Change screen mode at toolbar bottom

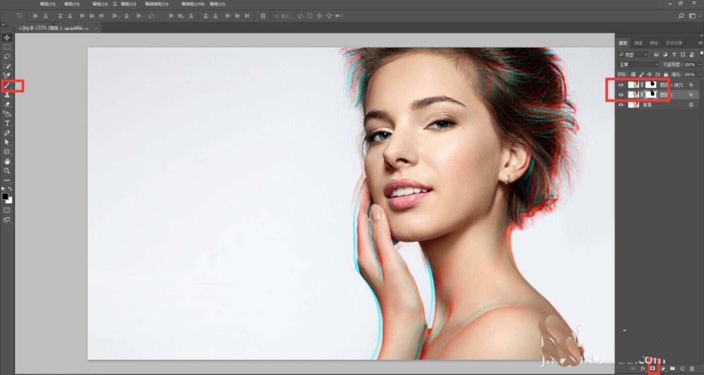coord(7,220)
